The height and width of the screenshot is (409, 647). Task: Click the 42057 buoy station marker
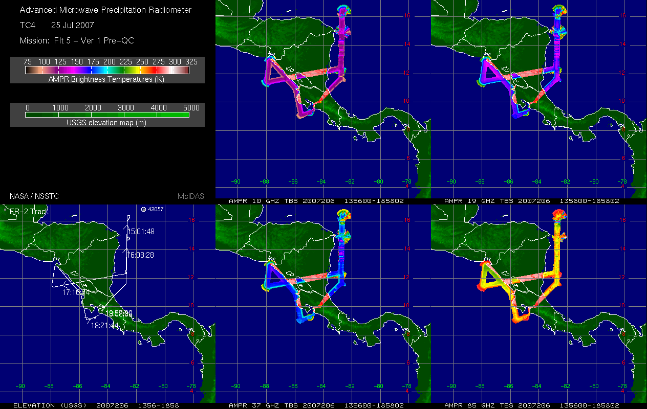coord(143,209)
